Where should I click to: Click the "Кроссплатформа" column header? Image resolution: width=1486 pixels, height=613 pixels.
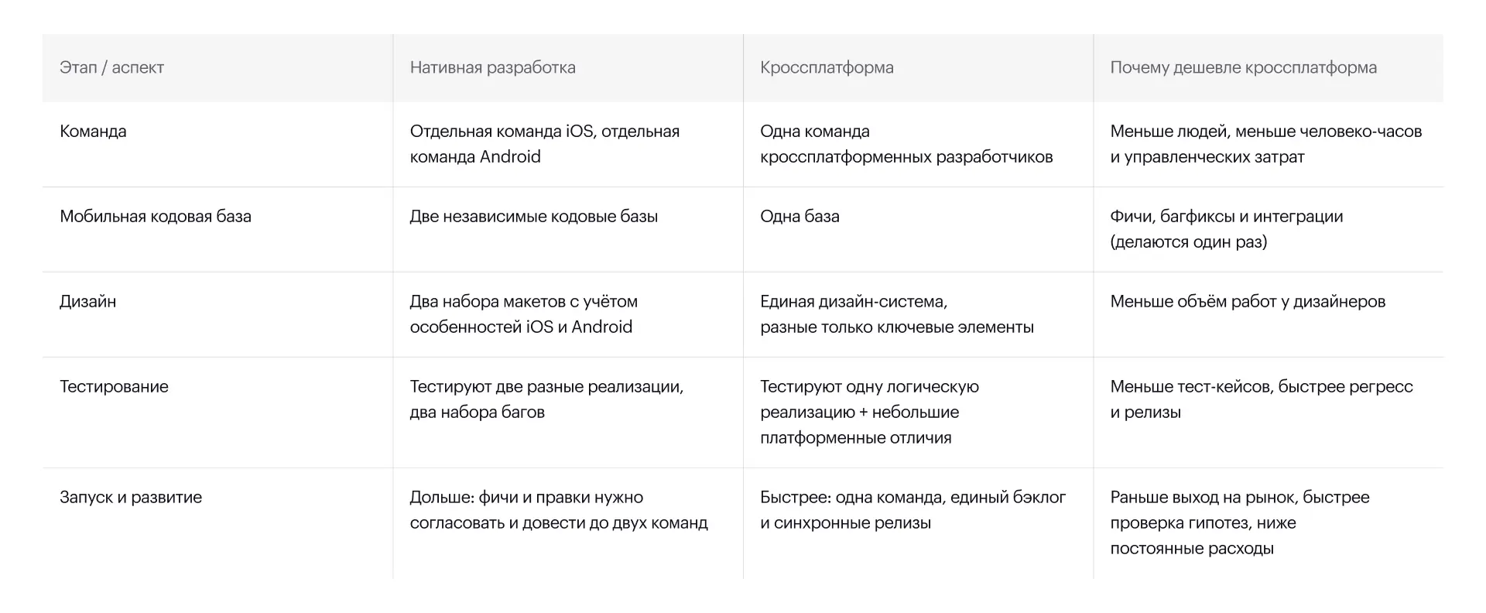(827, 67)
